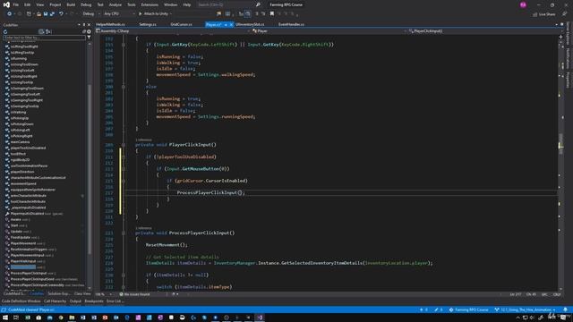The image size is (573, 322).
Task: Select the isWalking field in Spade list
Action: click(x=18, y=112)
